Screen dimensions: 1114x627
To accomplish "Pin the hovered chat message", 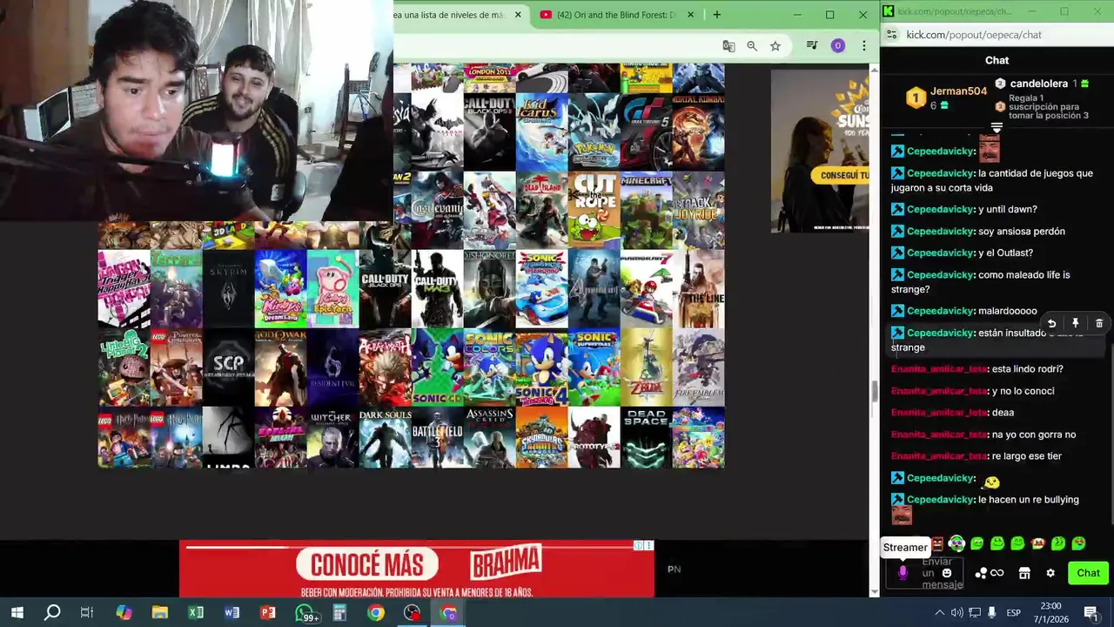I will 1075,323.
